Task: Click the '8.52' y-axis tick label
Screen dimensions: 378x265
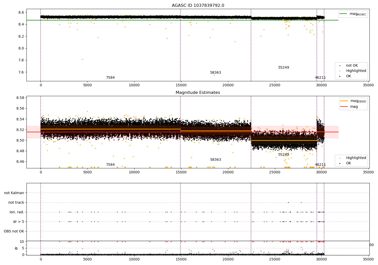Action: (20, 130)
